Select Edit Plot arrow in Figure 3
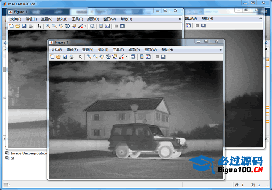272x190 pixels. click(x=81, y=57)
